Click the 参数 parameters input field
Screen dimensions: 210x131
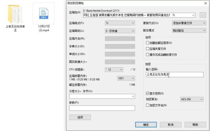point(102,108)
